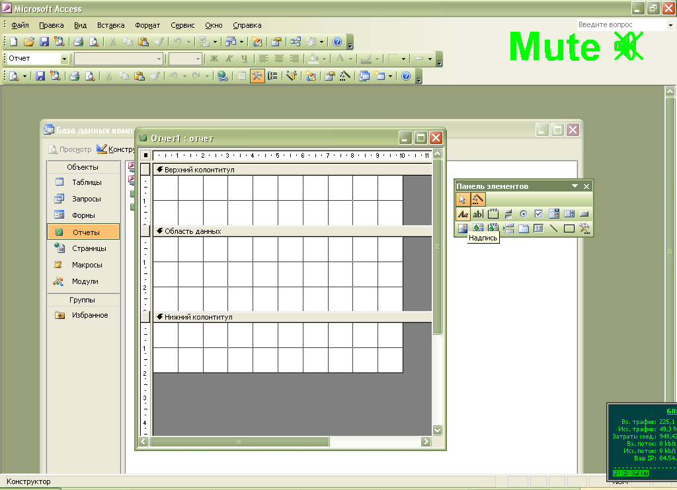Click Просмотр in database window

[x=70, y=149]
